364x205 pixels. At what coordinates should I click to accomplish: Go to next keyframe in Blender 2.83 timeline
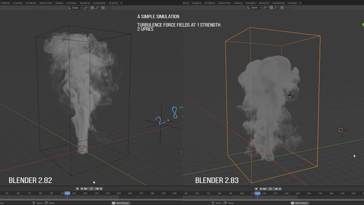coord(276,189)
